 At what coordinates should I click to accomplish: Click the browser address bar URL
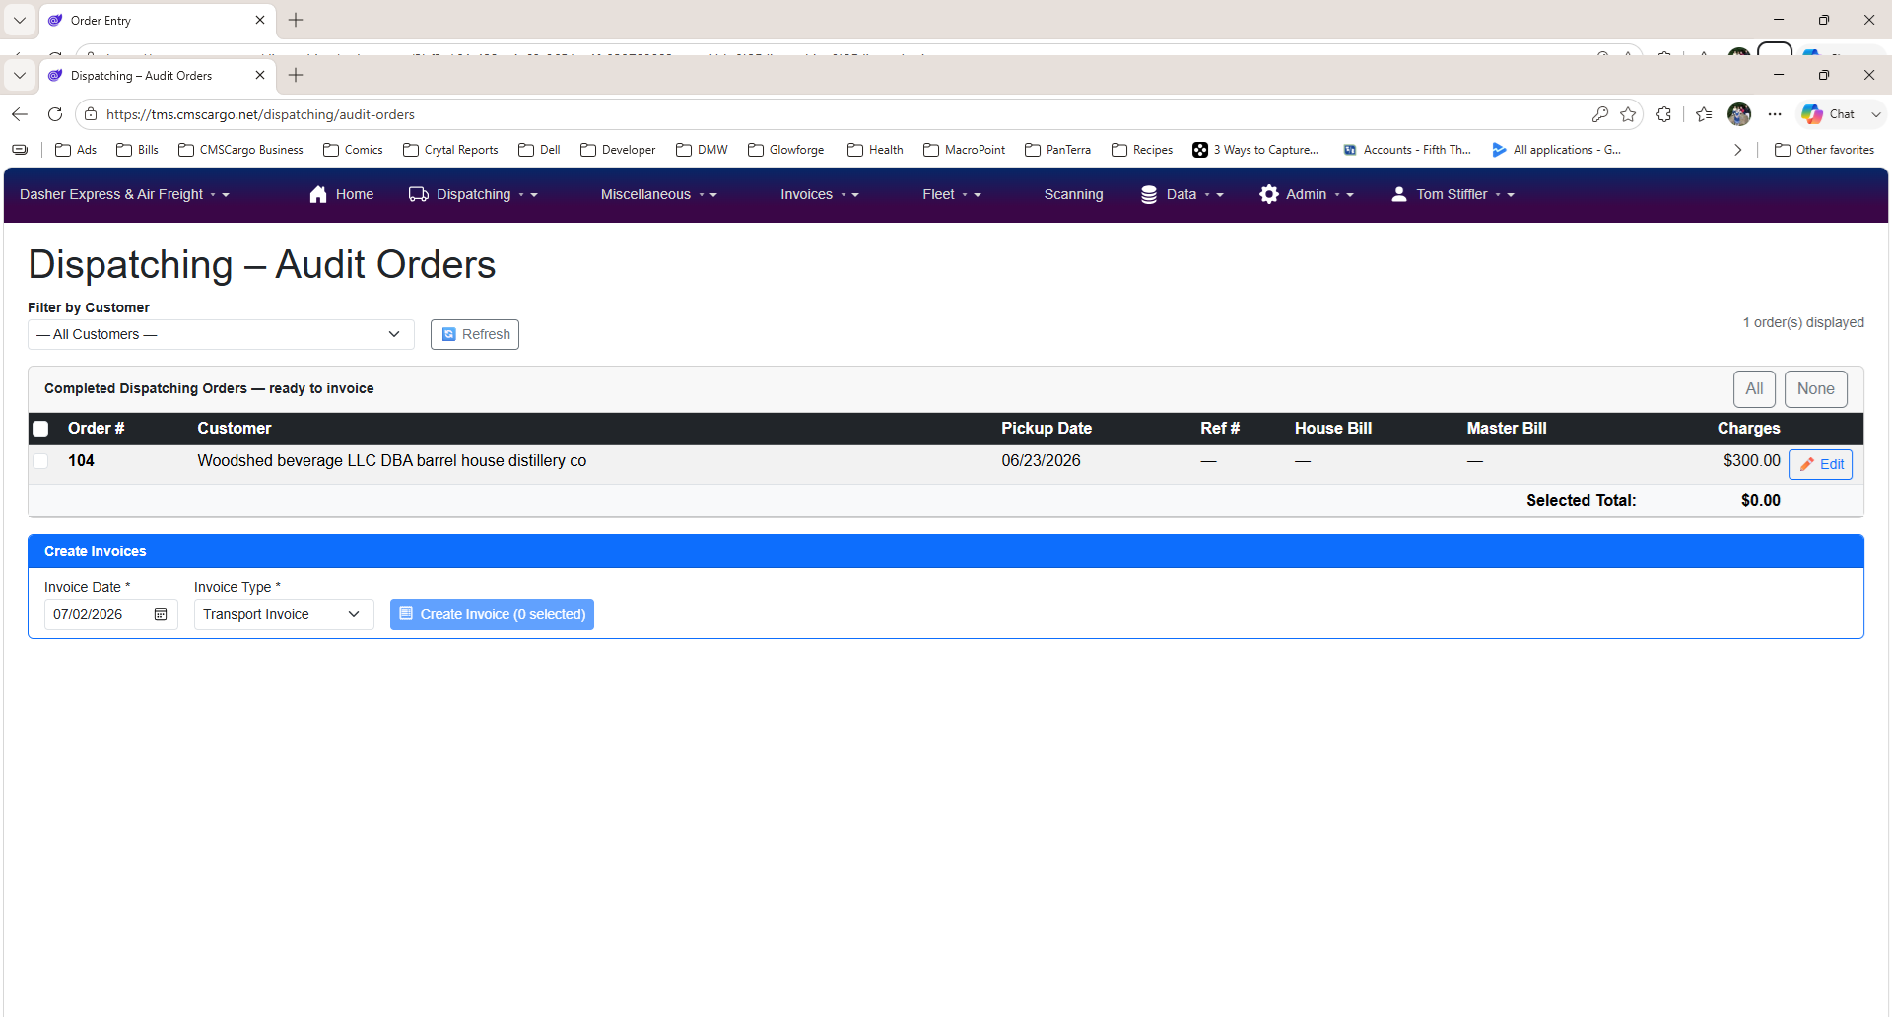click(x=260, y=114)
